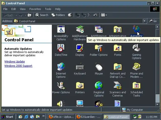
Task: Follow the Windows Update link
Action: 15,61
